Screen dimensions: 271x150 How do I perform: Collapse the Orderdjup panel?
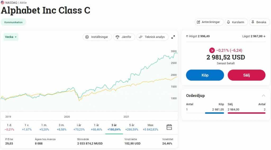click(x=263, y=96)
